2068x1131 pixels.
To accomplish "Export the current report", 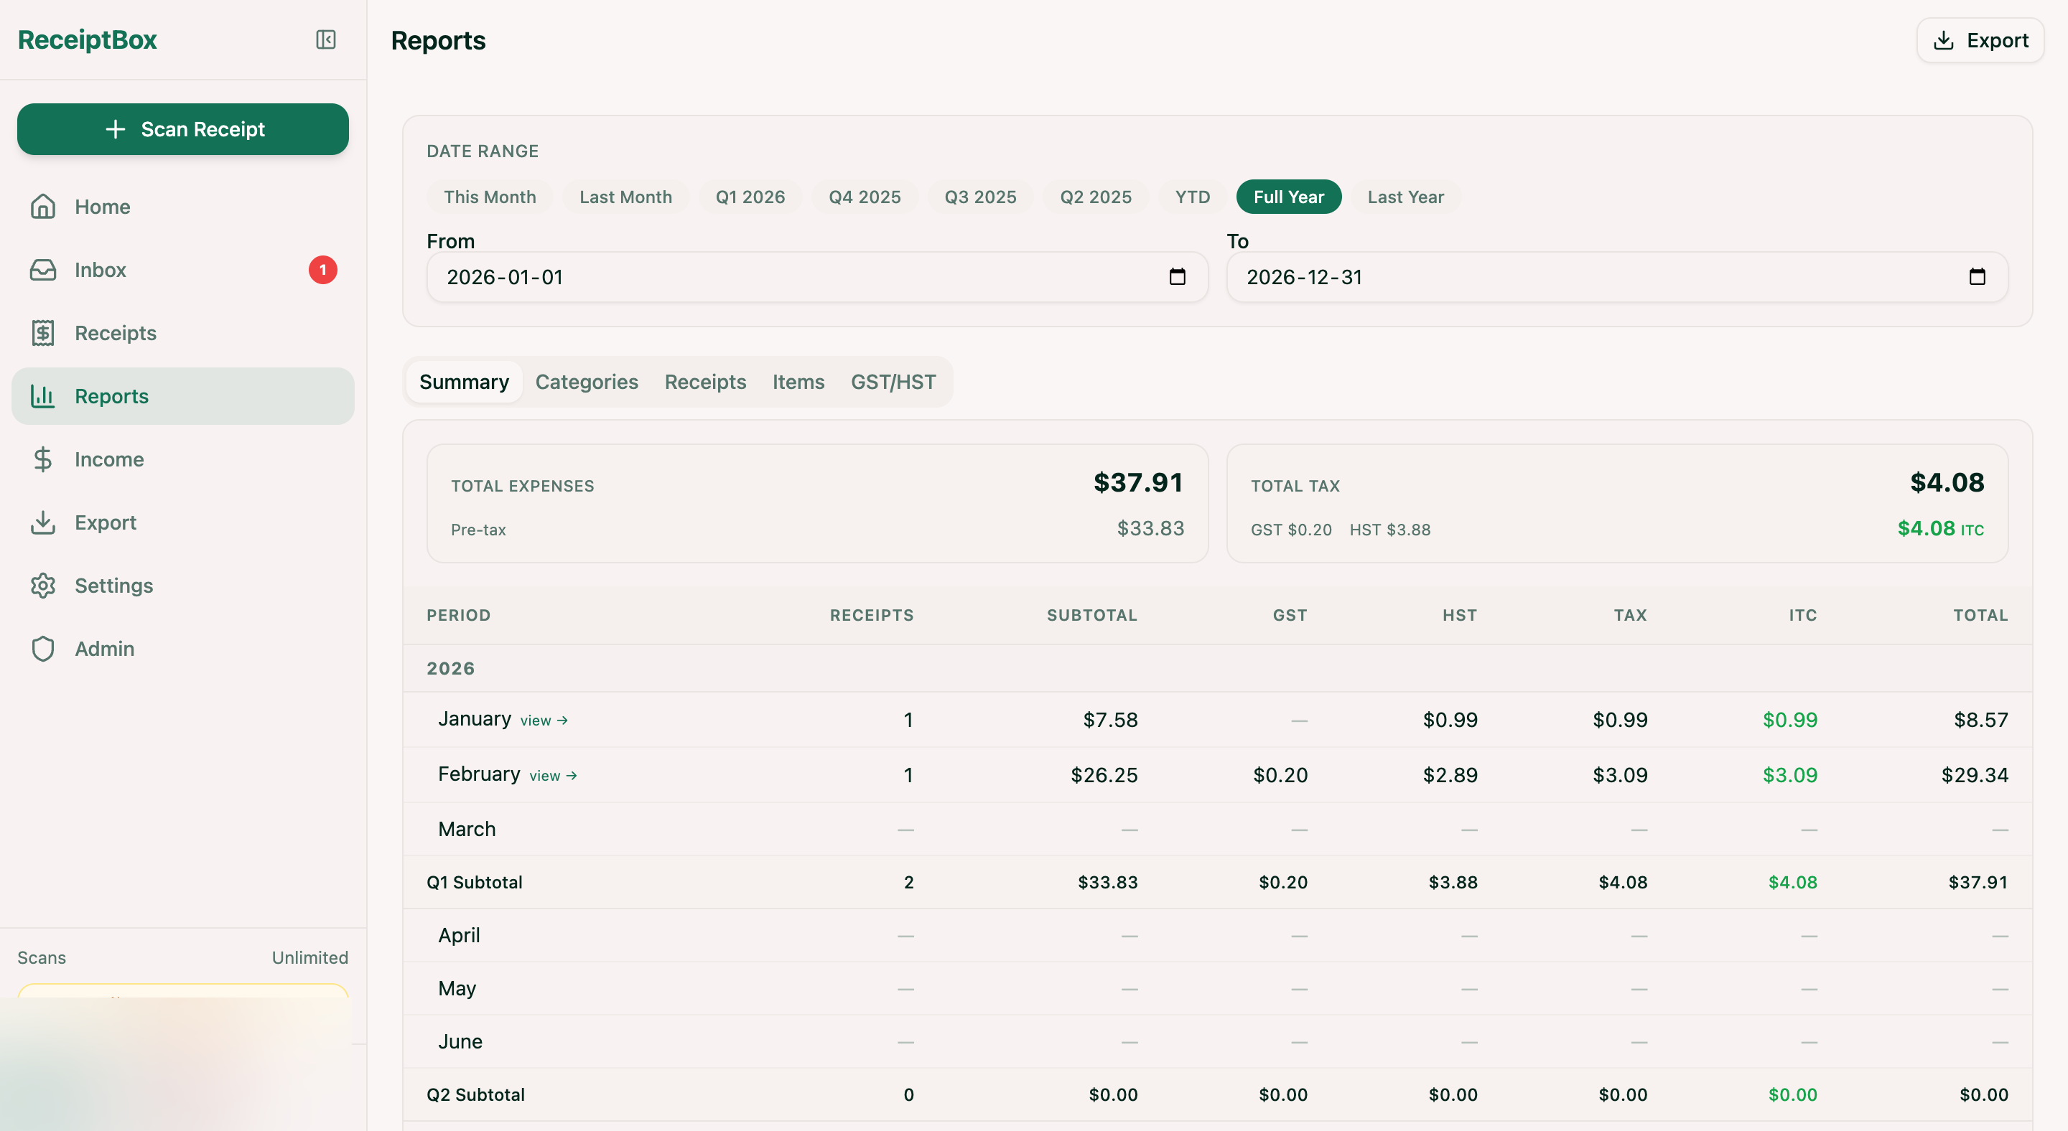I will tap(1979, 39).
